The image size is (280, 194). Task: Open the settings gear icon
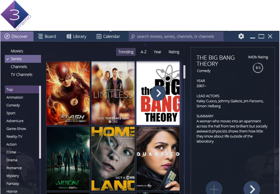point(241,37)
